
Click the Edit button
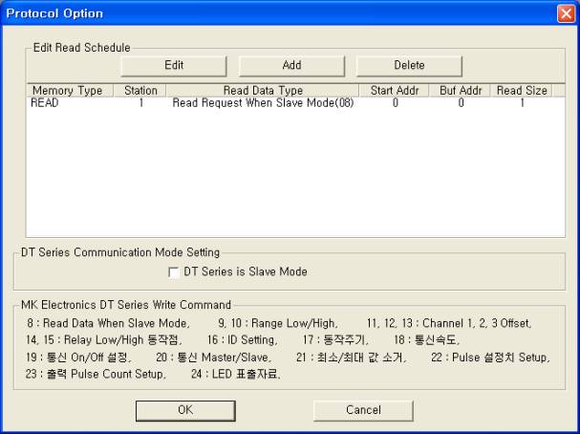coord(174,65)
